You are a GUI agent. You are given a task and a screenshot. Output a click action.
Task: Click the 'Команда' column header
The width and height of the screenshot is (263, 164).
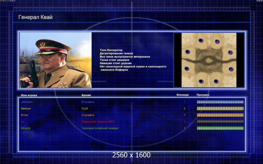pos(182,95)
